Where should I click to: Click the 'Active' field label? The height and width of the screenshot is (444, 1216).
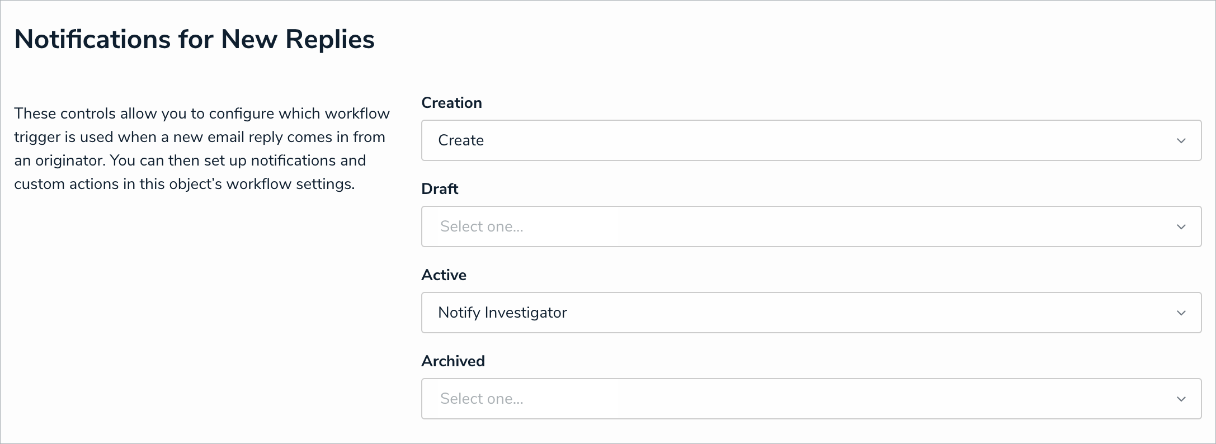coord(444,275)
